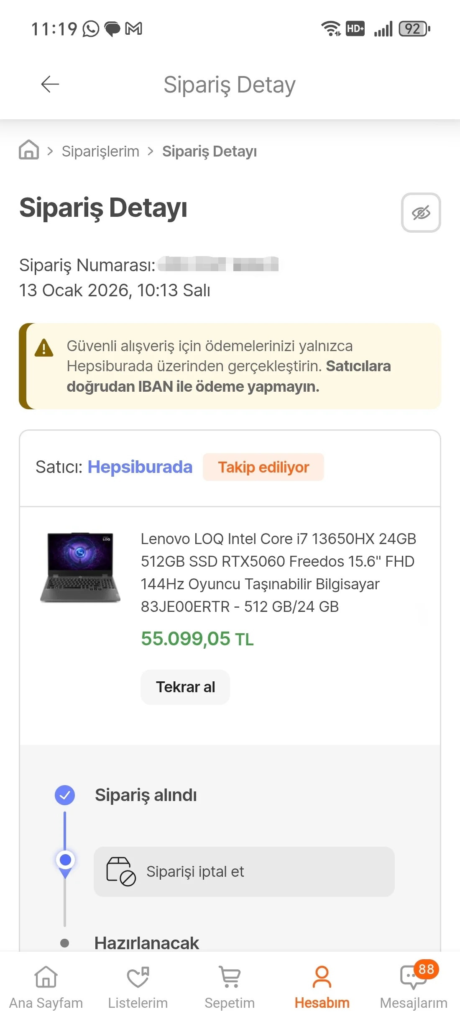Select the current progress step marker
The image size is (460, 1022).
pos(65,860)
